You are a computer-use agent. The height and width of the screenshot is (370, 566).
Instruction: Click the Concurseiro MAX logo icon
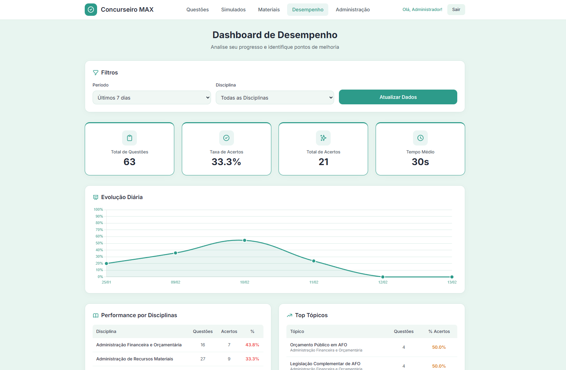pyautogui.click(x=91, y=10)
